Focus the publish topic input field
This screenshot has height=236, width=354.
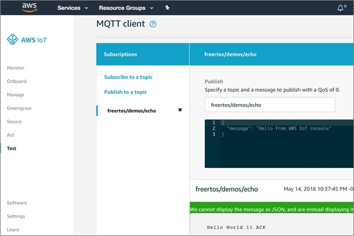tap(270, 105)
